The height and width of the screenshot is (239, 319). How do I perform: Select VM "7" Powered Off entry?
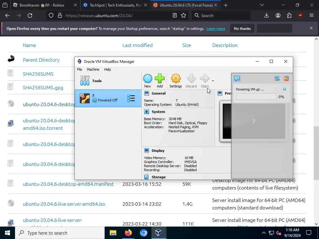108,98
